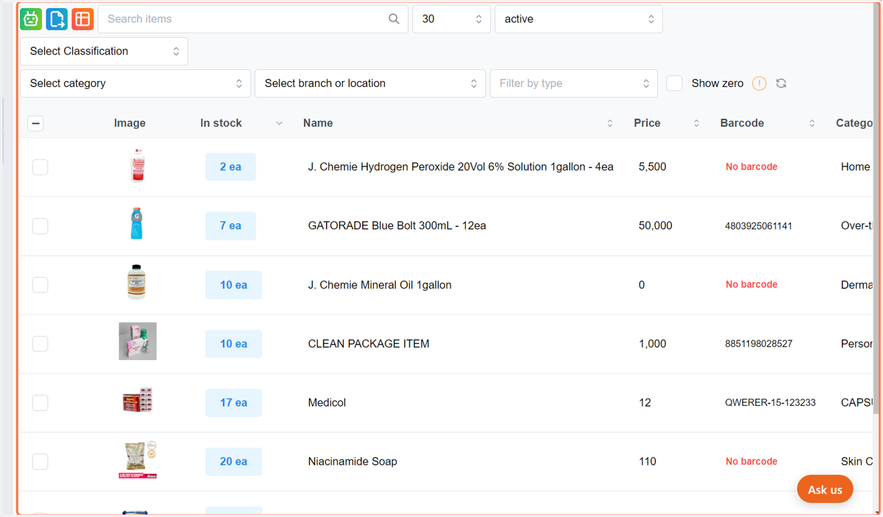Check the J. Chemie Mineral Oil row
The height and width of the screenshot is (517, 883).
coord(40,285)
